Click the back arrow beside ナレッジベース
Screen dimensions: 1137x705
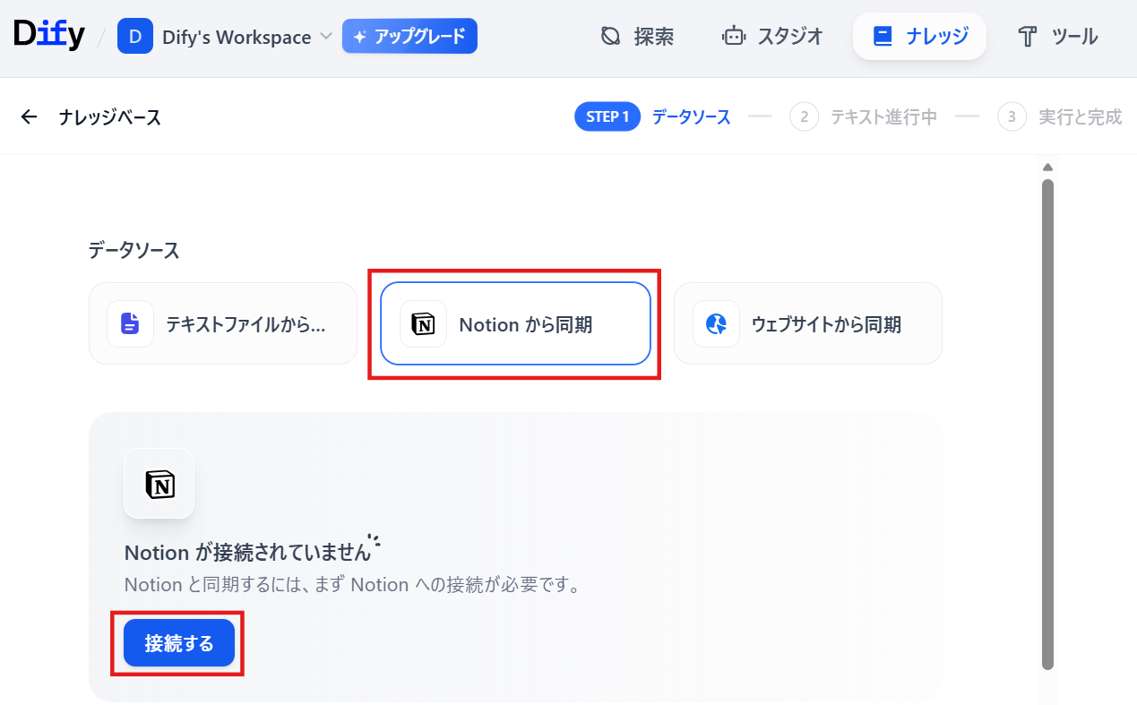click(29, 117)
